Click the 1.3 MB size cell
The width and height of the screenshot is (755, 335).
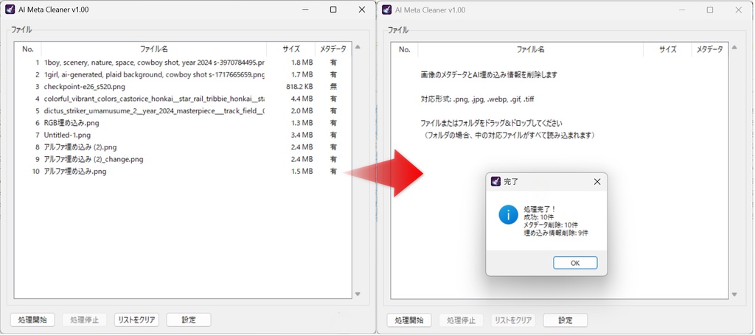302,122
